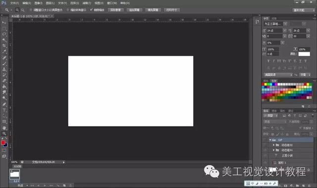The height and width of the screenshot is (188, 317).
Task: Select timeline frame 1 thumbnail
Action: [14, 174]
